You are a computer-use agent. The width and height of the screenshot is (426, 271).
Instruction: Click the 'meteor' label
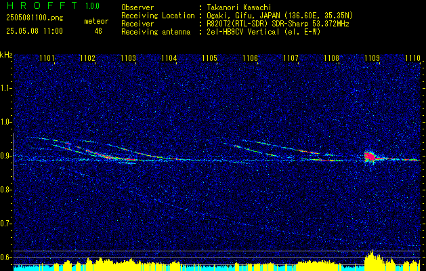tap(96, 21)
